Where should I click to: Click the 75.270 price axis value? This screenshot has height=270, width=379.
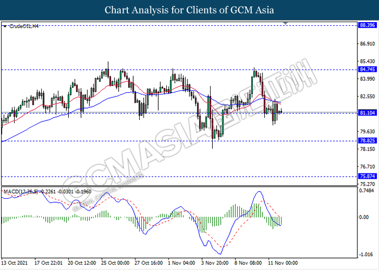pyautogui.click(x=368, y=184)
